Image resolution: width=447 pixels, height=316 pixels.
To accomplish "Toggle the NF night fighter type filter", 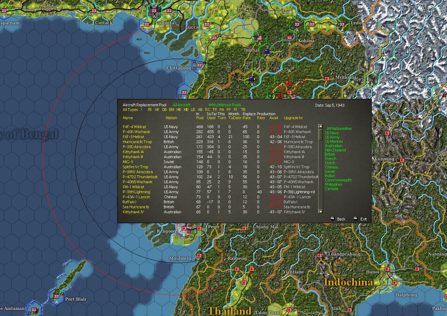I will tap(157, 110).
